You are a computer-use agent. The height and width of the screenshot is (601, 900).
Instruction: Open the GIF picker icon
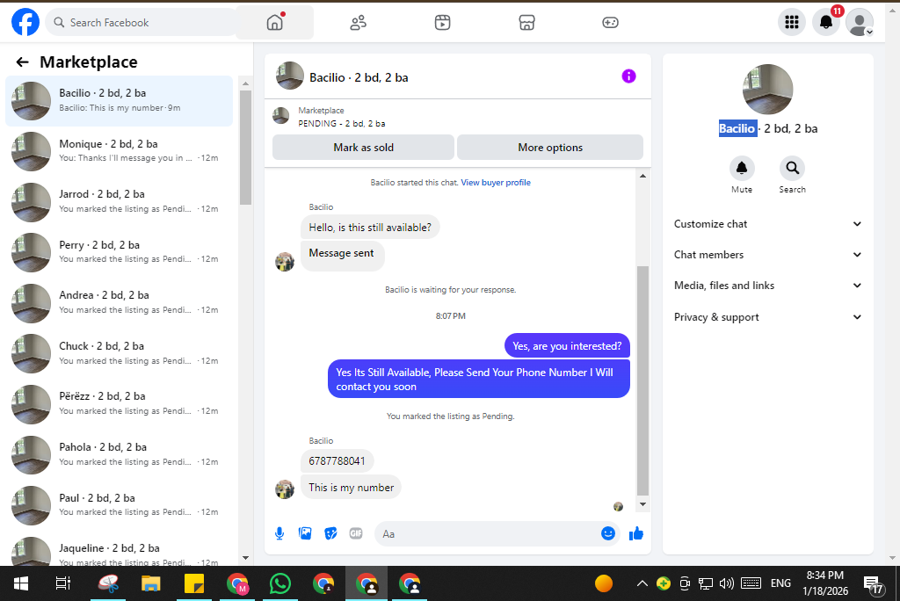pyautogui.click(x=356, y=533)
